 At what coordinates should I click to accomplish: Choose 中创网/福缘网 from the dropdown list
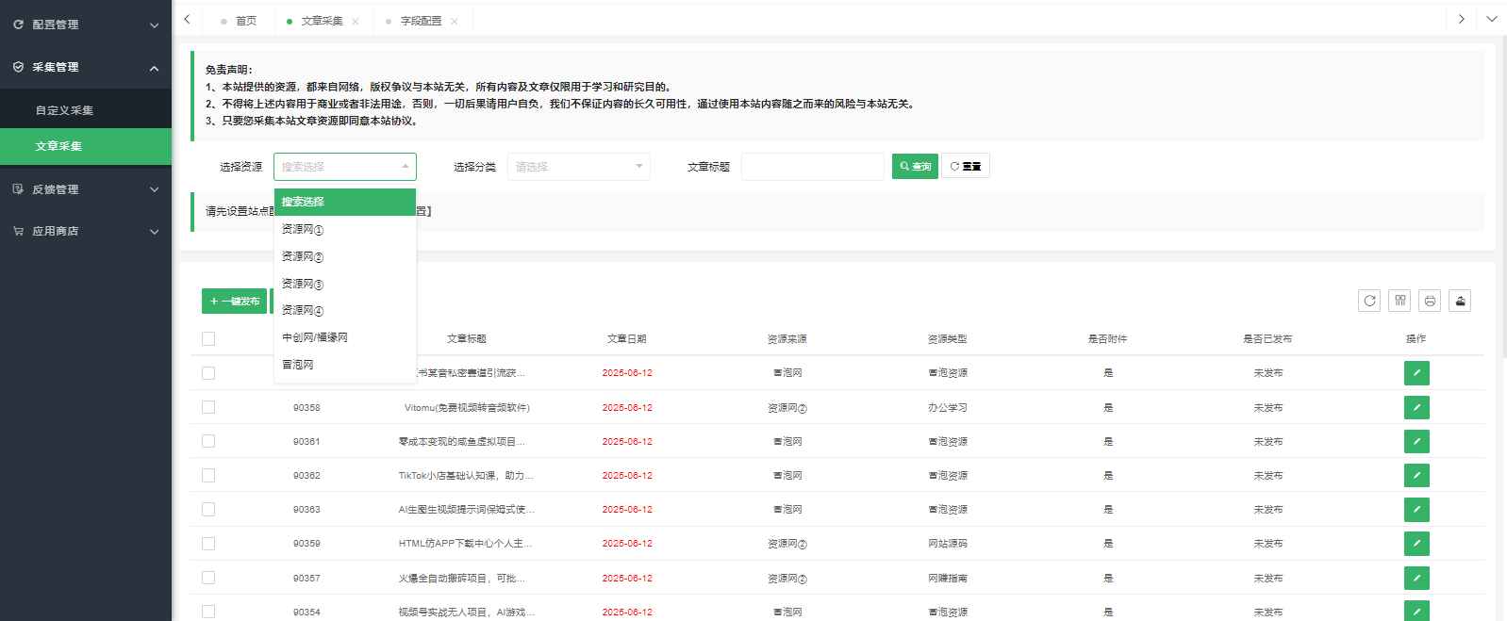pyautogui.click(x=345, y=337)
